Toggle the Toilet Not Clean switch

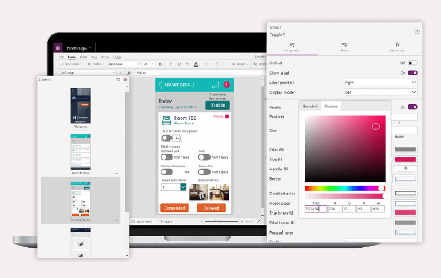coord(205,157)
